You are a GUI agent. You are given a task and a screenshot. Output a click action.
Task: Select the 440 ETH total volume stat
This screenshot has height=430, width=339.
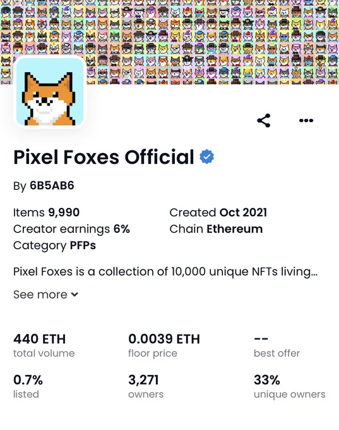(44, 345)
